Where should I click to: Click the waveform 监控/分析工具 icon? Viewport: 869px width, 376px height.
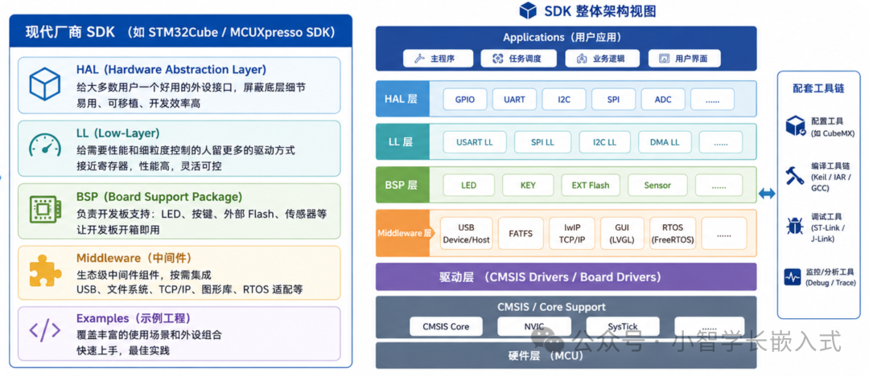click(x=793, y=276)
